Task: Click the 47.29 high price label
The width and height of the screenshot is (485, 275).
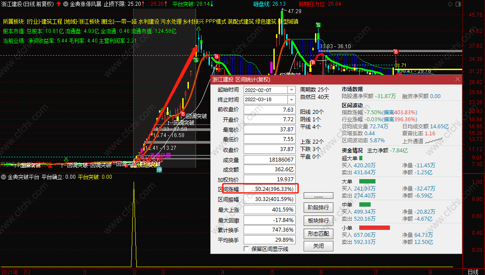Action: coord(294,11)
